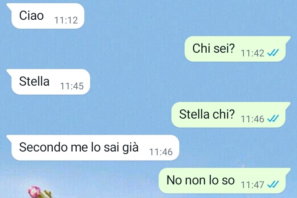Tap the 11:42 timestamp on Chi sei?
This screenshot has width=297, height=198.
252,53
